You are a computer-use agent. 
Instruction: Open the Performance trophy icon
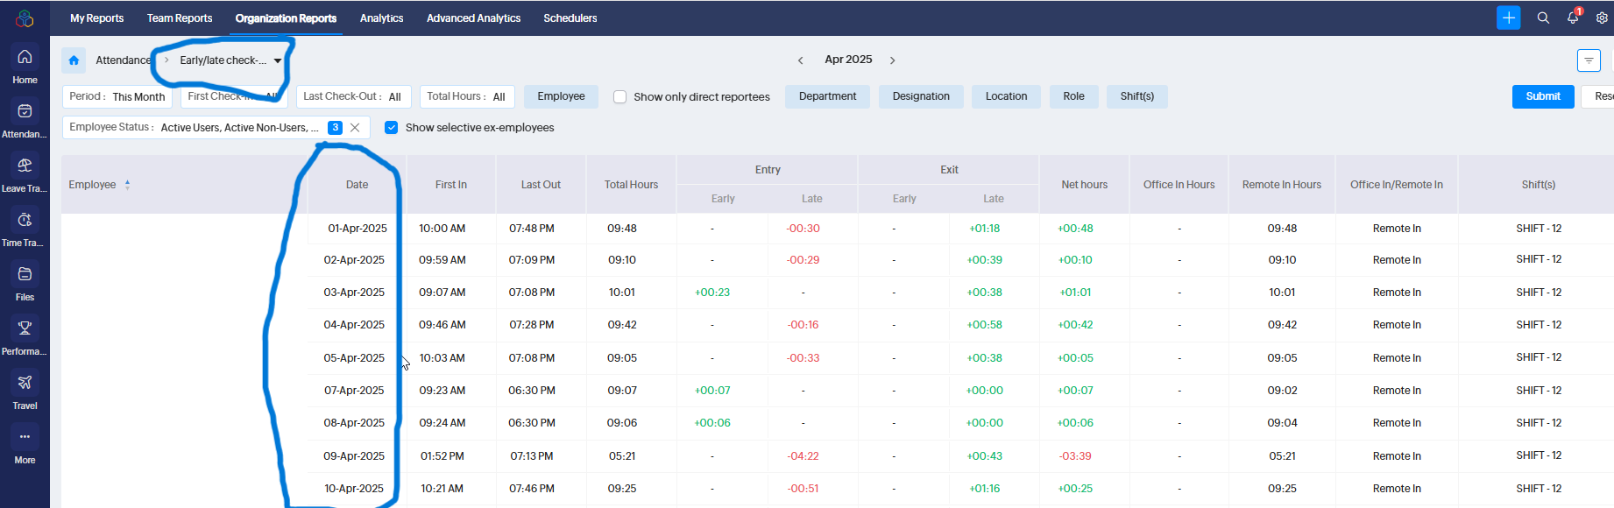[x=25, y=329]
